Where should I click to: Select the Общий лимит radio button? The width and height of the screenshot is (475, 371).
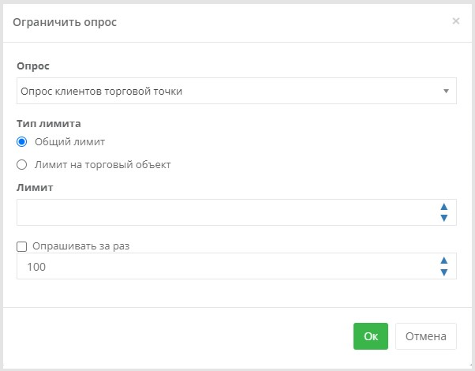coord(22,141)
